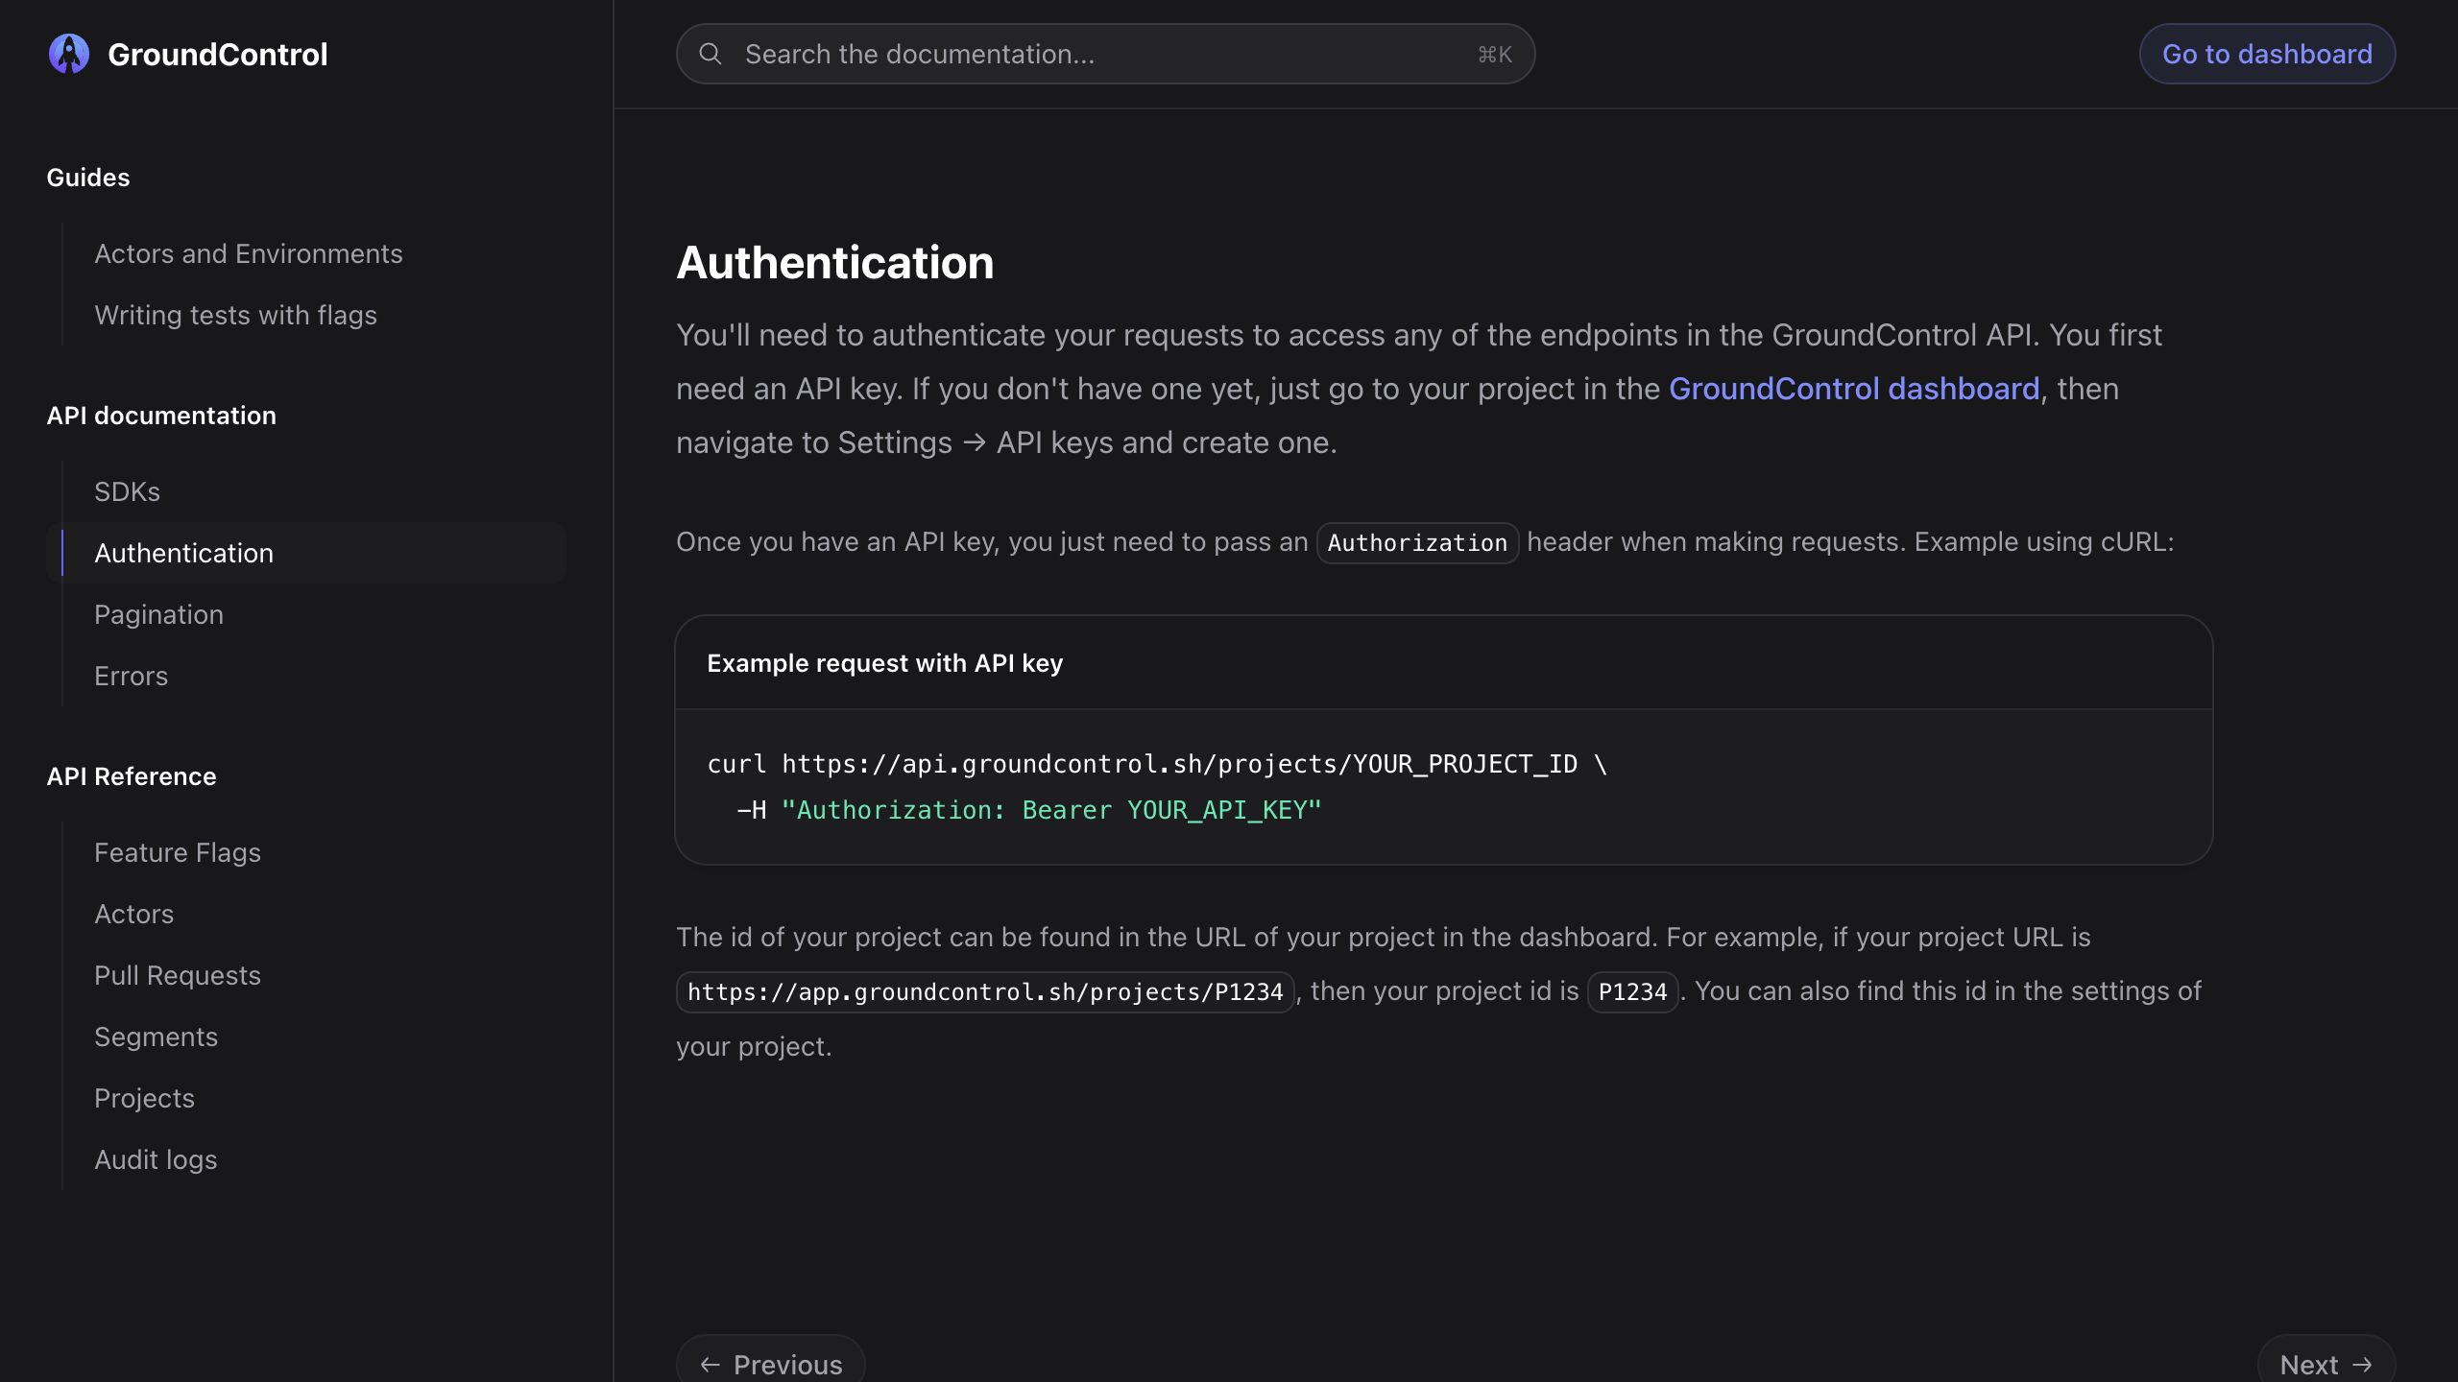Click the app.groundcontrol.sh project URL code
This screenshot has height=1382, width=2458.
click(x=985, y=992)
